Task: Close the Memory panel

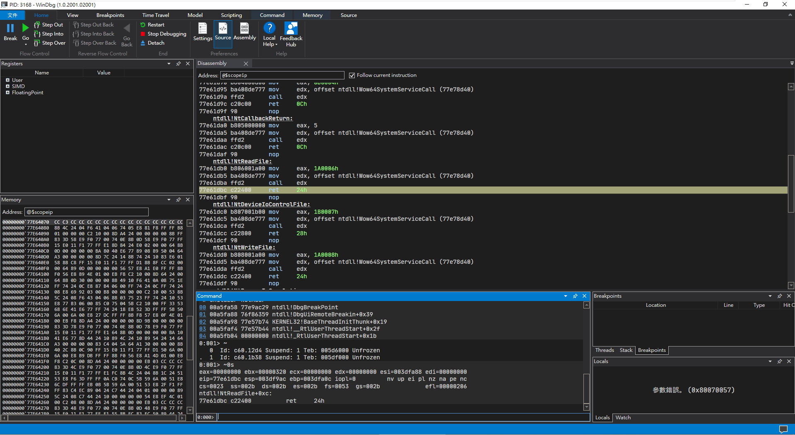Action: 188,200
